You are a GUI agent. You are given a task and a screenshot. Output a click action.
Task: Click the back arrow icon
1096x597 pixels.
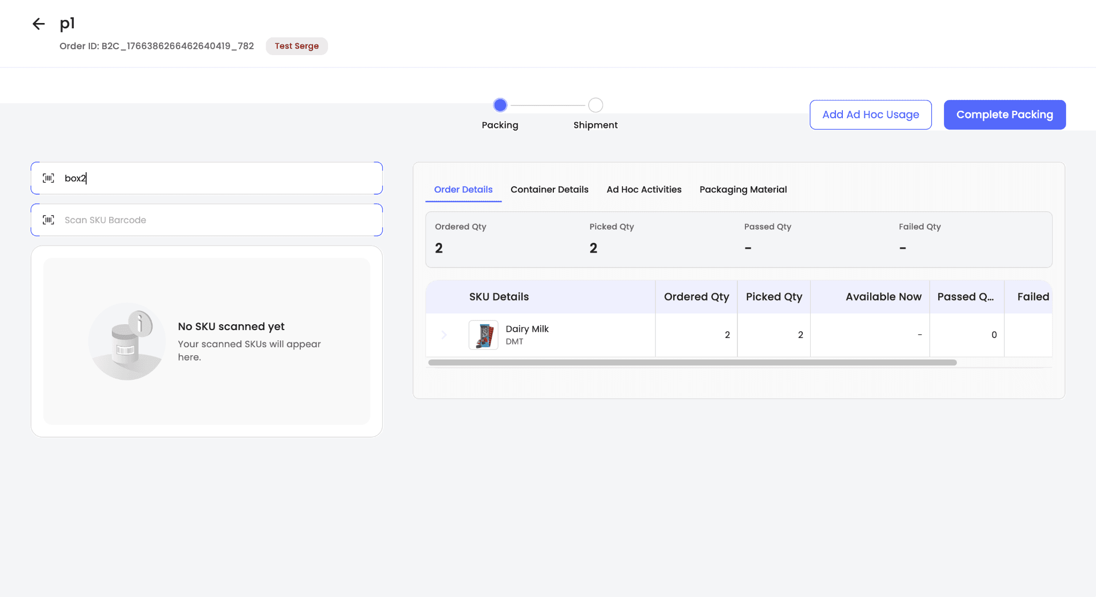[39, 24]
